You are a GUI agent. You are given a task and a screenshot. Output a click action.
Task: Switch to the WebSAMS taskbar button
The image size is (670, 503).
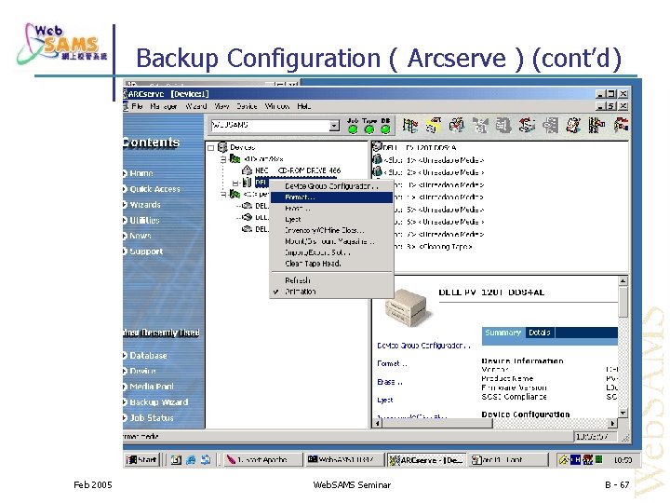(x=344, y=460)
